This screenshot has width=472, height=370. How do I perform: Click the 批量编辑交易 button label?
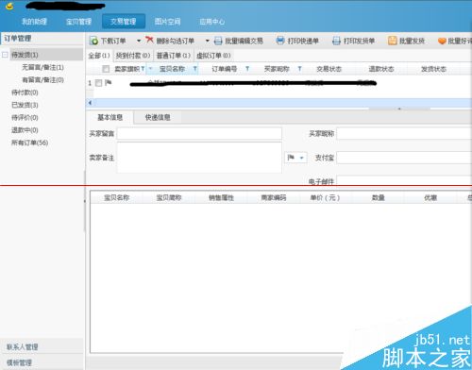(x=244, y=41)
